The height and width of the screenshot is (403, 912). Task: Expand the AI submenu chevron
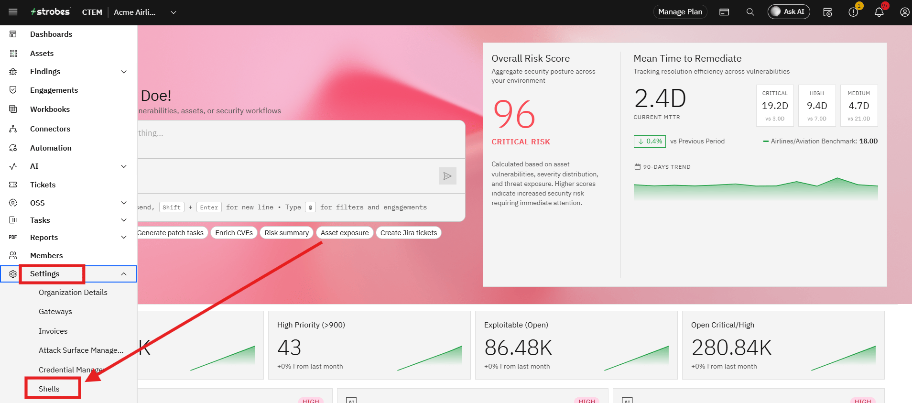pos(124,166)
